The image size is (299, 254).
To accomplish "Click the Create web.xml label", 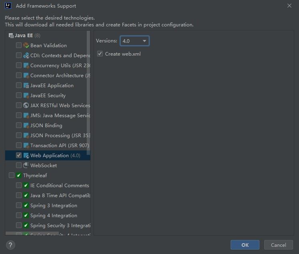I will (x=123, y=54).
